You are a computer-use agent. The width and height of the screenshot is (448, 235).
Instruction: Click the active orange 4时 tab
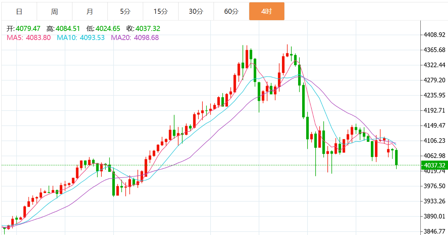[x=266, y=11]
